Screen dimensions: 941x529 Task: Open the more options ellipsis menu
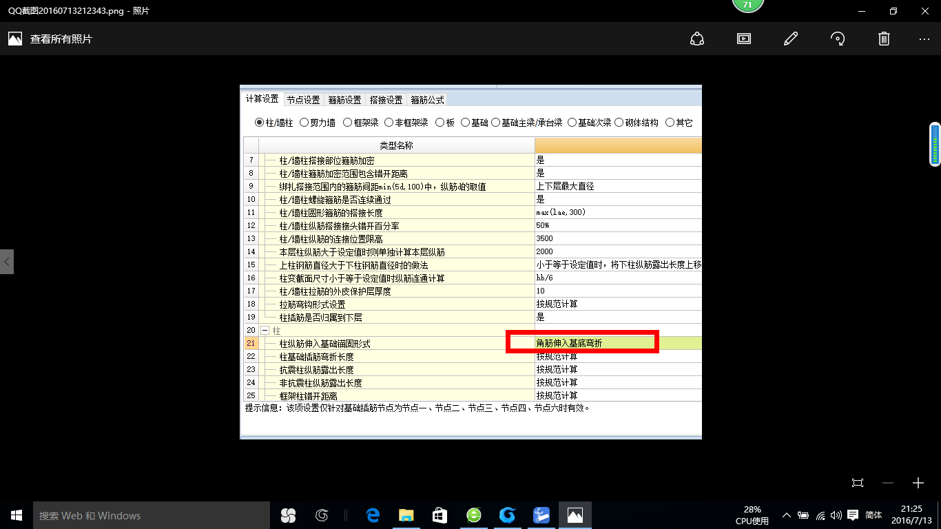tap(924, 39)
